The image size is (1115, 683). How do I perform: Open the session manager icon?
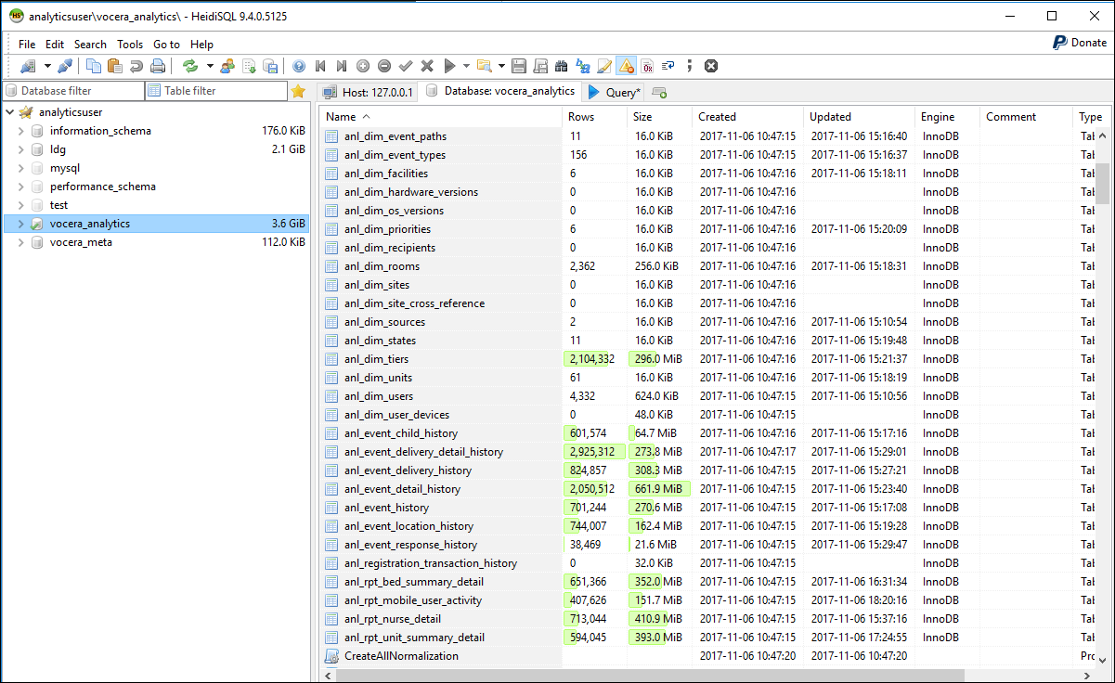[x=28, y=66]
